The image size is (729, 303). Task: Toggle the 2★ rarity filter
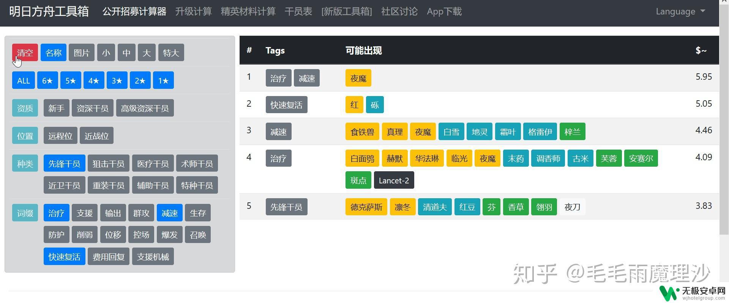(x=140, y=80)
